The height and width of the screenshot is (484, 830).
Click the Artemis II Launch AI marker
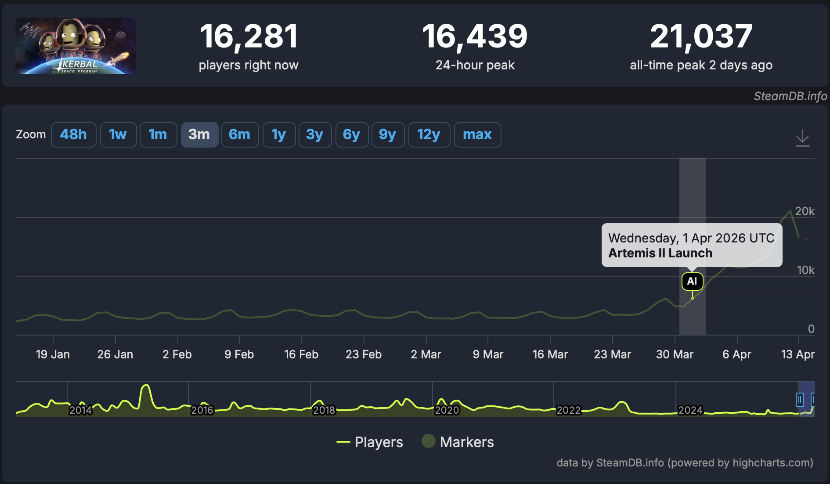[x=692, y=282]
